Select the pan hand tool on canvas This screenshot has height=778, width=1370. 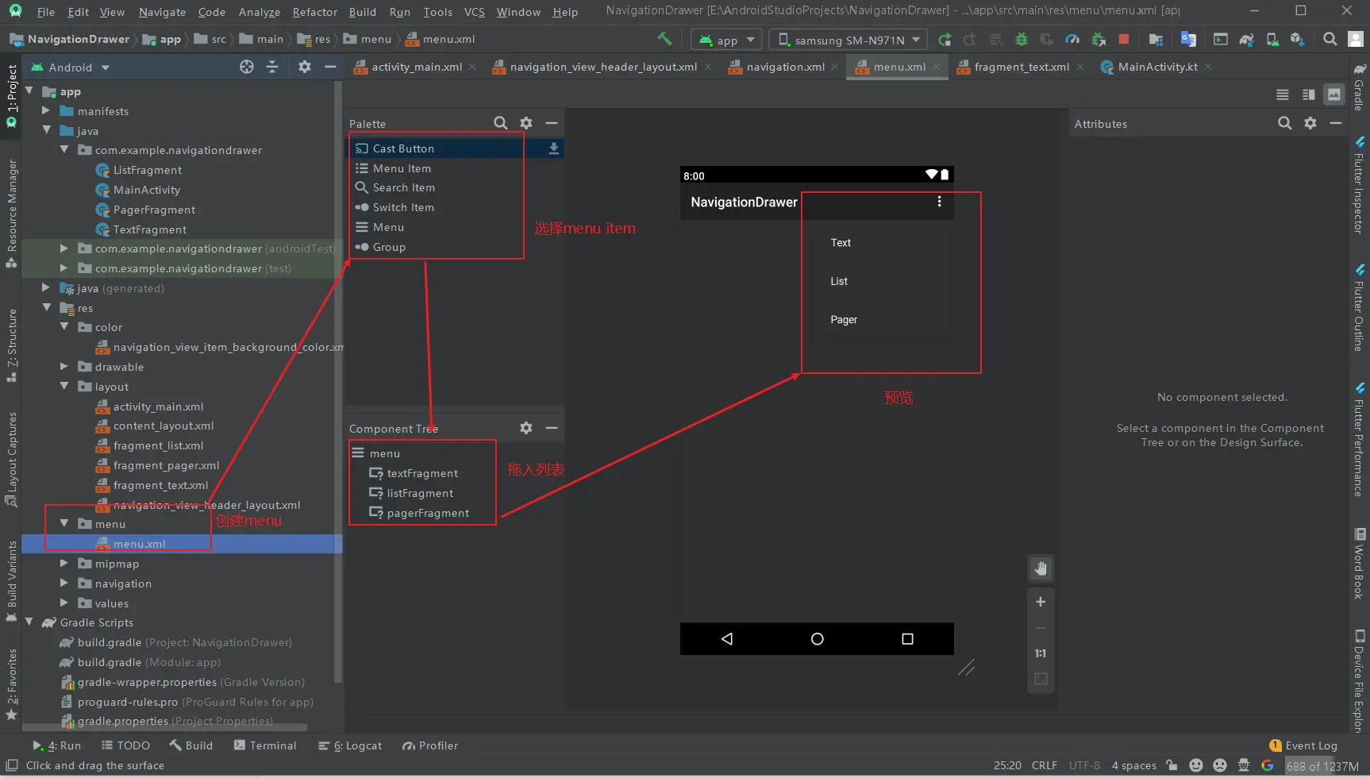[x=1040, y=568]
